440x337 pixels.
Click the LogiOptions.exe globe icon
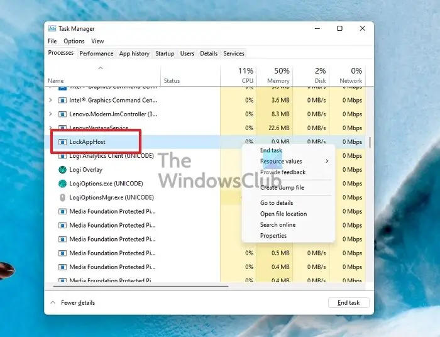62,184
